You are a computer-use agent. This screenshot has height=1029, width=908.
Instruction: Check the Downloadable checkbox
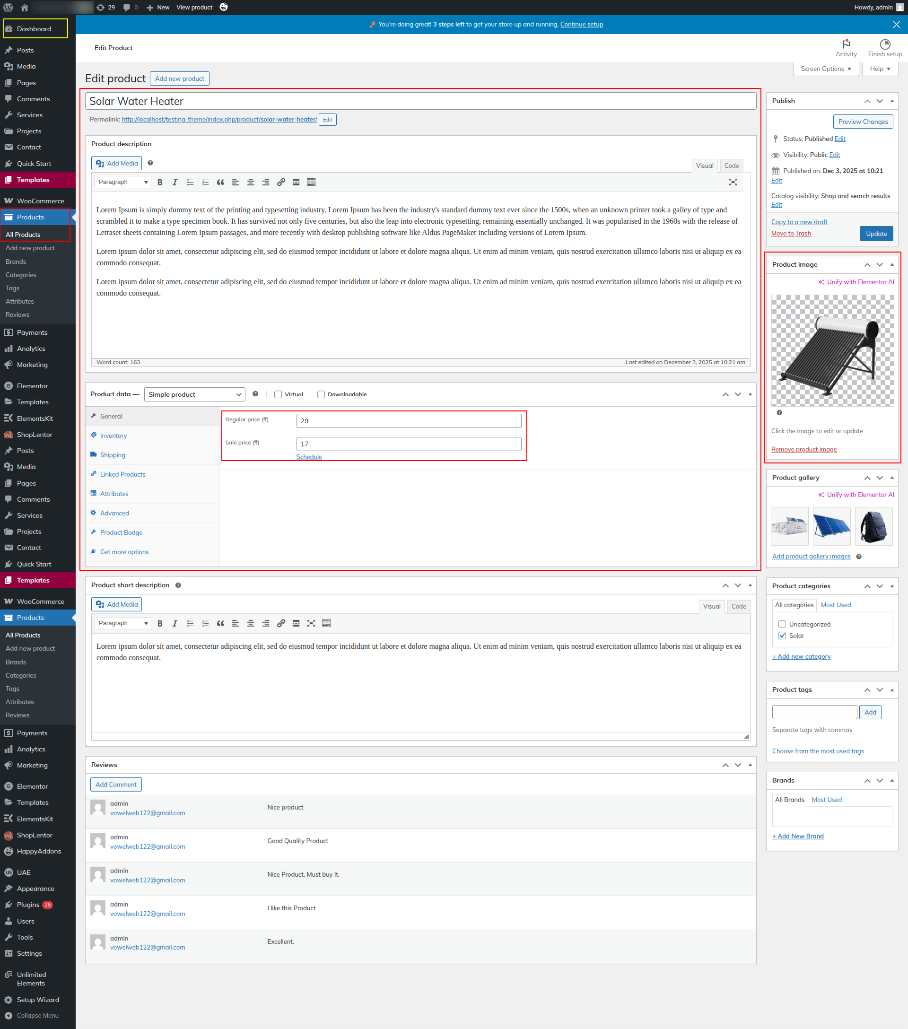pos(321,394)
